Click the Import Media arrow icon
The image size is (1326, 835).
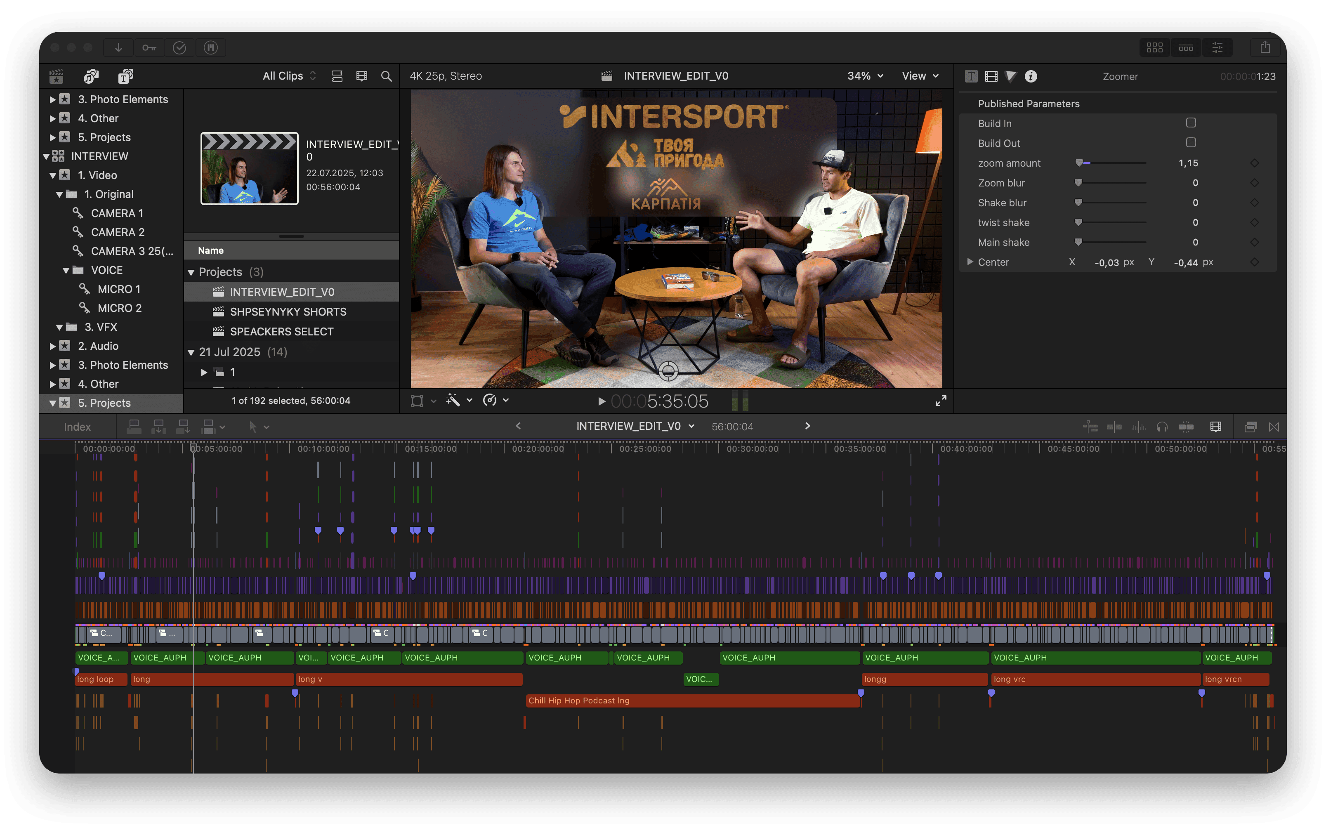(118, 48)
